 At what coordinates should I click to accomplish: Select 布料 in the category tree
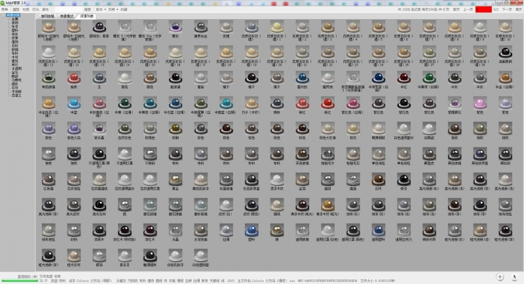[15, 53]
